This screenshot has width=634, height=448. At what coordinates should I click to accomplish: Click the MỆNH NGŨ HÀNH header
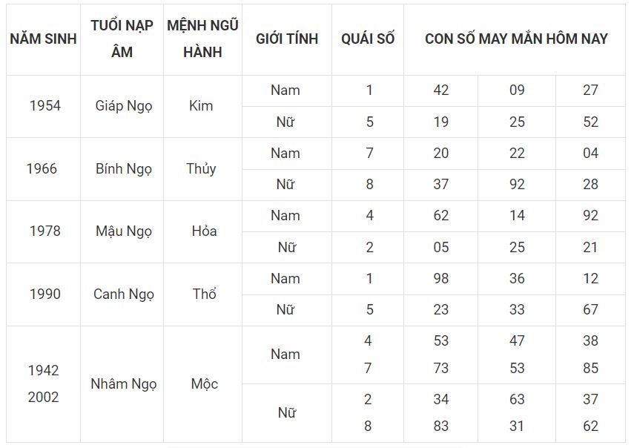coord(202,39)
